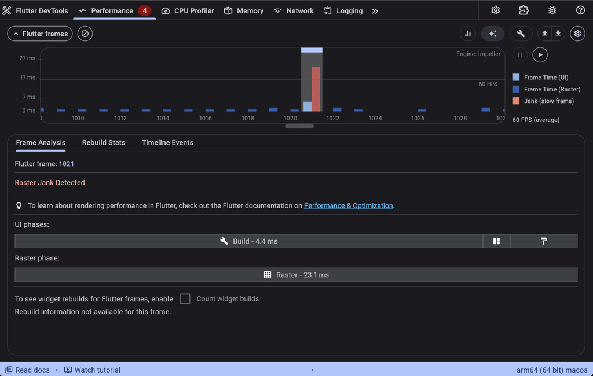
Task: Open DevTools extensions icon
Action: click(x=524, y=10)
